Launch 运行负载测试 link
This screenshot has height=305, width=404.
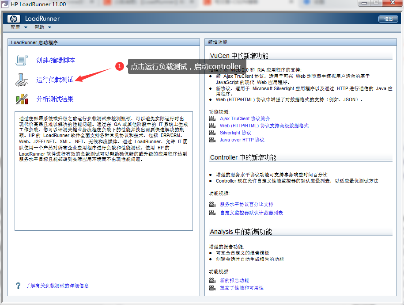(x=55, y=80)
